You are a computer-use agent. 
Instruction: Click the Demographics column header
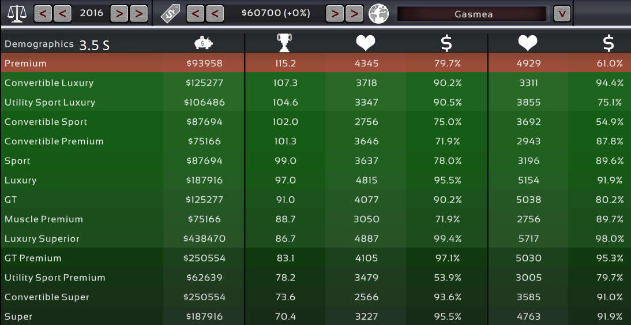(x=39, y=44)
